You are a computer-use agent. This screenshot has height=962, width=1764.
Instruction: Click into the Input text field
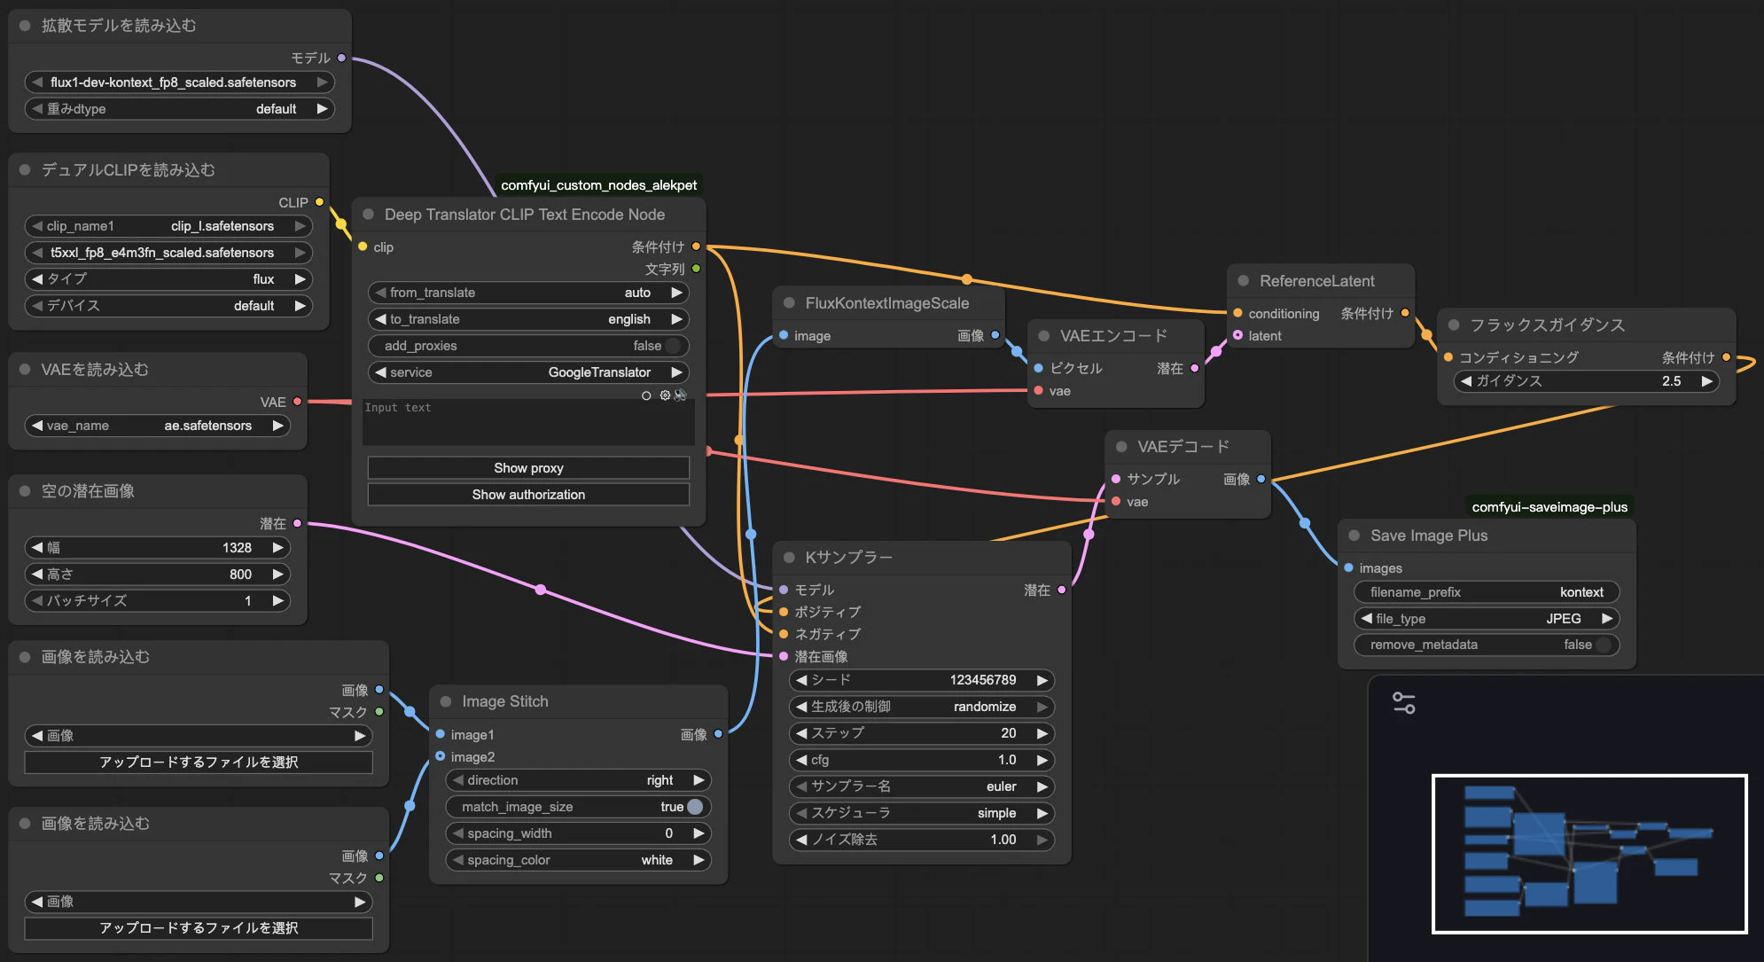click(528, 426)
